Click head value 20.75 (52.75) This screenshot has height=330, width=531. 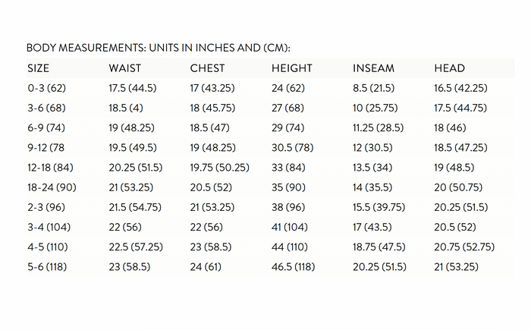tap(464, 247)
